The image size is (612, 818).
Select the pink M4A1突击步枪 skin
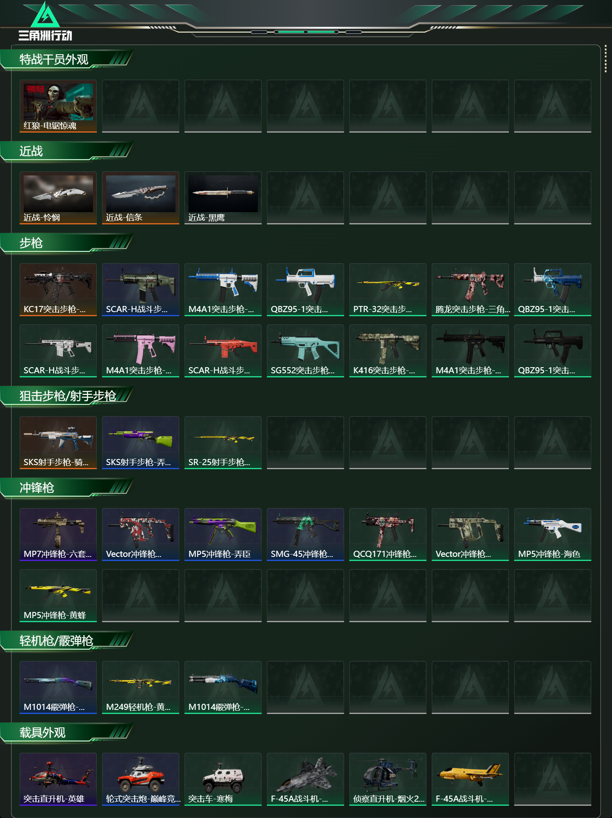[141, 351]
